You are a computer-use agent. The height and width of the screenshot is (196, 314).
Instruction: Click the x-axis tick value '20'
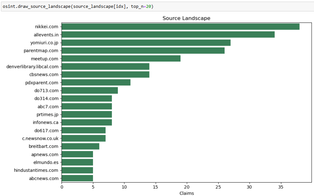click(x=187, y=187)
